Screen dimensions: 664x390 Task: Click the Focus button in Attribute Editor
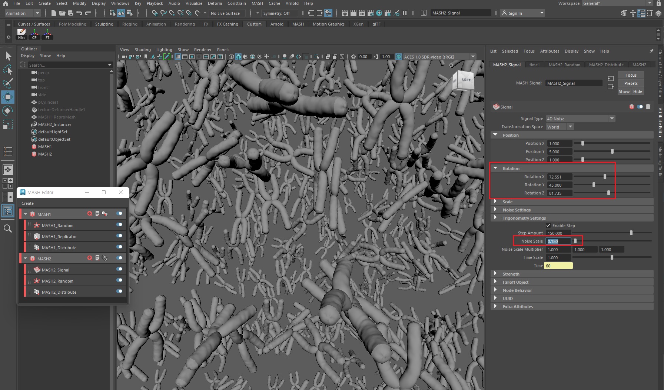pos(631,75)
